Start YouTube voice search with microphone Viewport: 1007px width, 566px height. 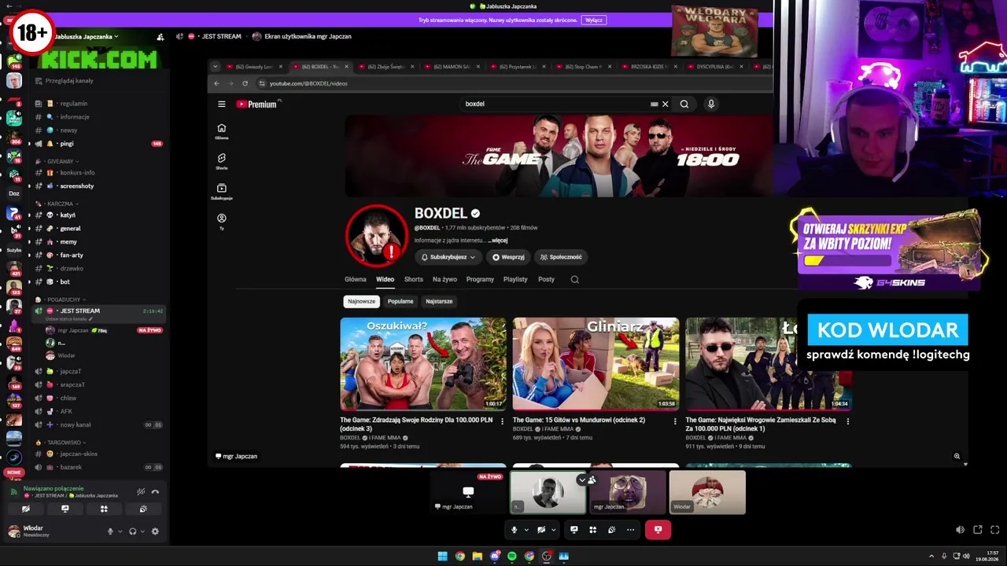tap(711, 104)
